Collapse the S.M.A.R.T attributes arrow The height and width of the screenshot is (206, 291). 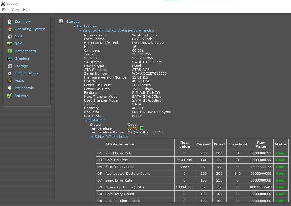[92, 137]
